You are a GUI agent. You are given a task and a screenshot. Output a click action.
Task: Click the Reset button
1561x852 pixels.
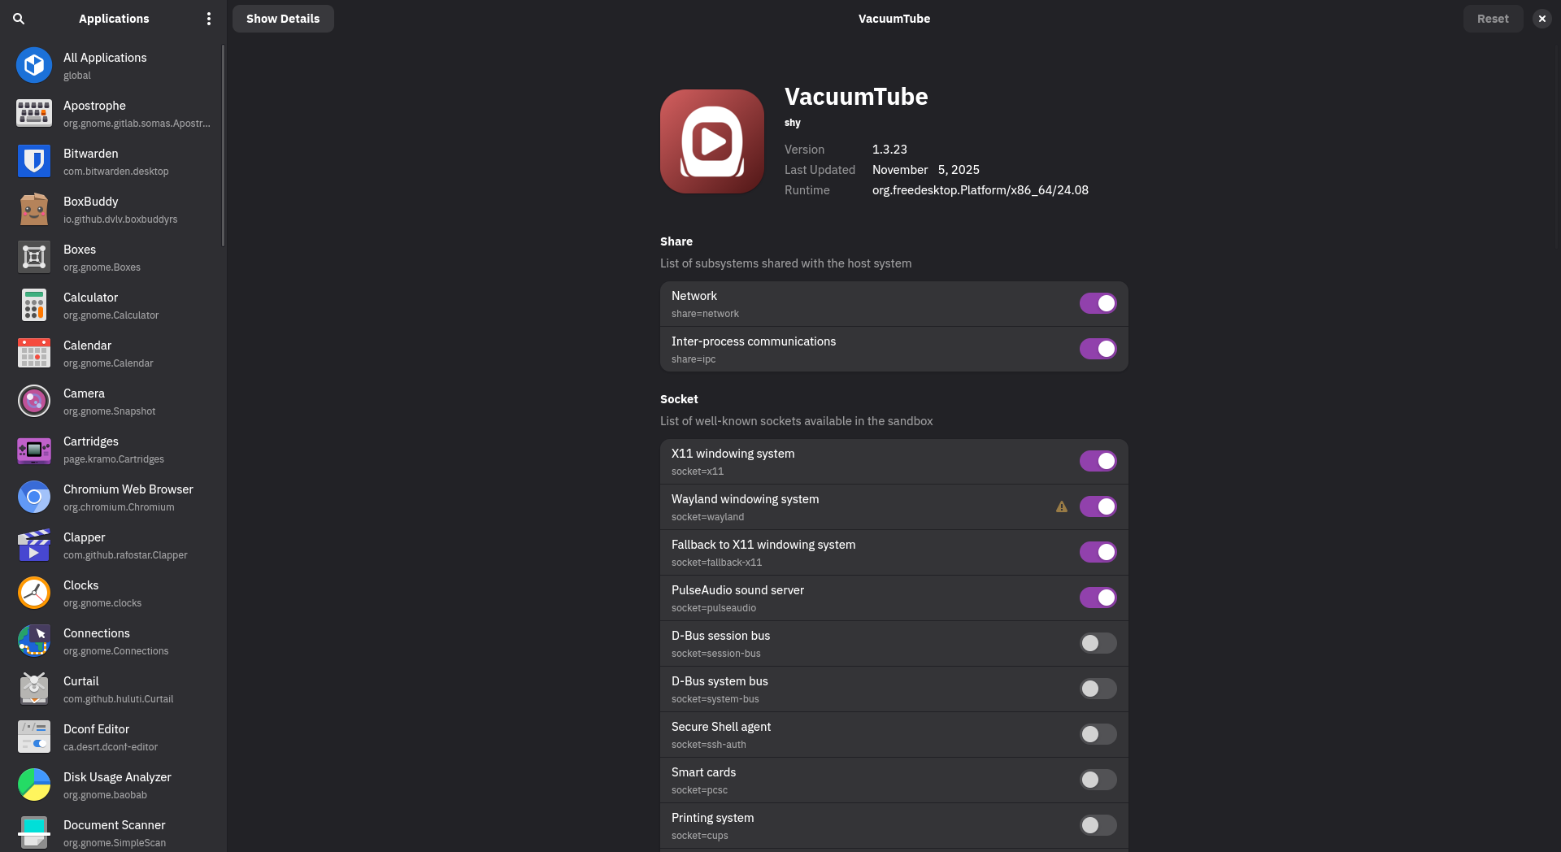click(x=1493, y=19)
